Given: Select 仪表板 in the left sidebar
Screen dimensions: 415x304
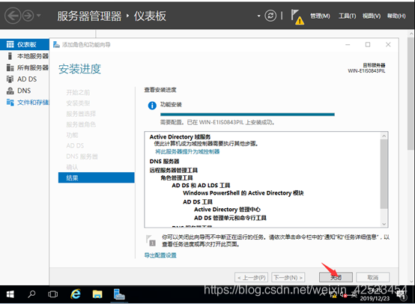Looking at the screenshot, I should pos(25,44).
